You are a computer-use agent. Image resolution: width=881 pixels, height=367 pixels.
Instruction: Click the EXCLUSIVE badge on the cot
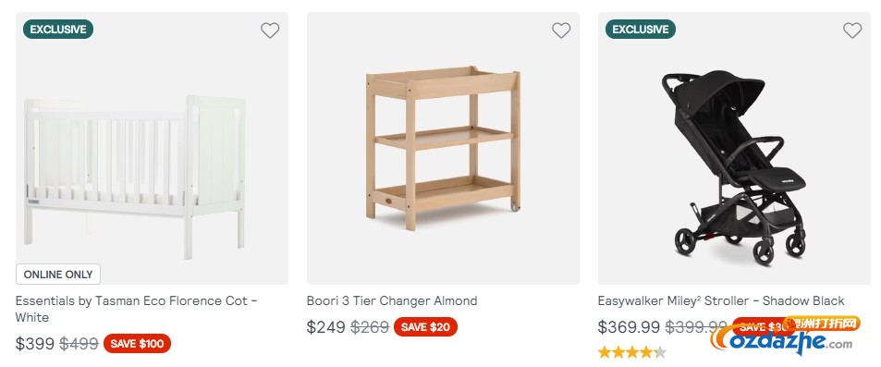(x=58, y=30)
